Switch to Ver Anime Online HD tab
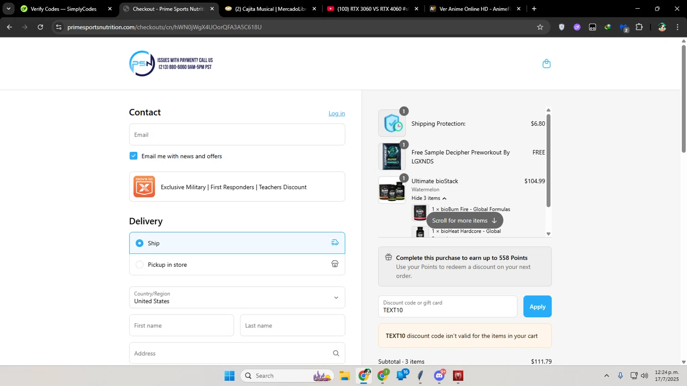 pos(474,9)
